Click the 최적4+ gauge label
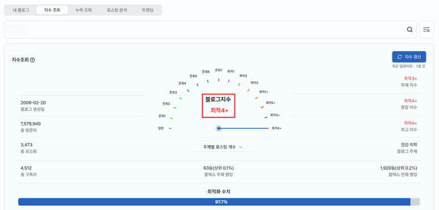 pos(277,128)
